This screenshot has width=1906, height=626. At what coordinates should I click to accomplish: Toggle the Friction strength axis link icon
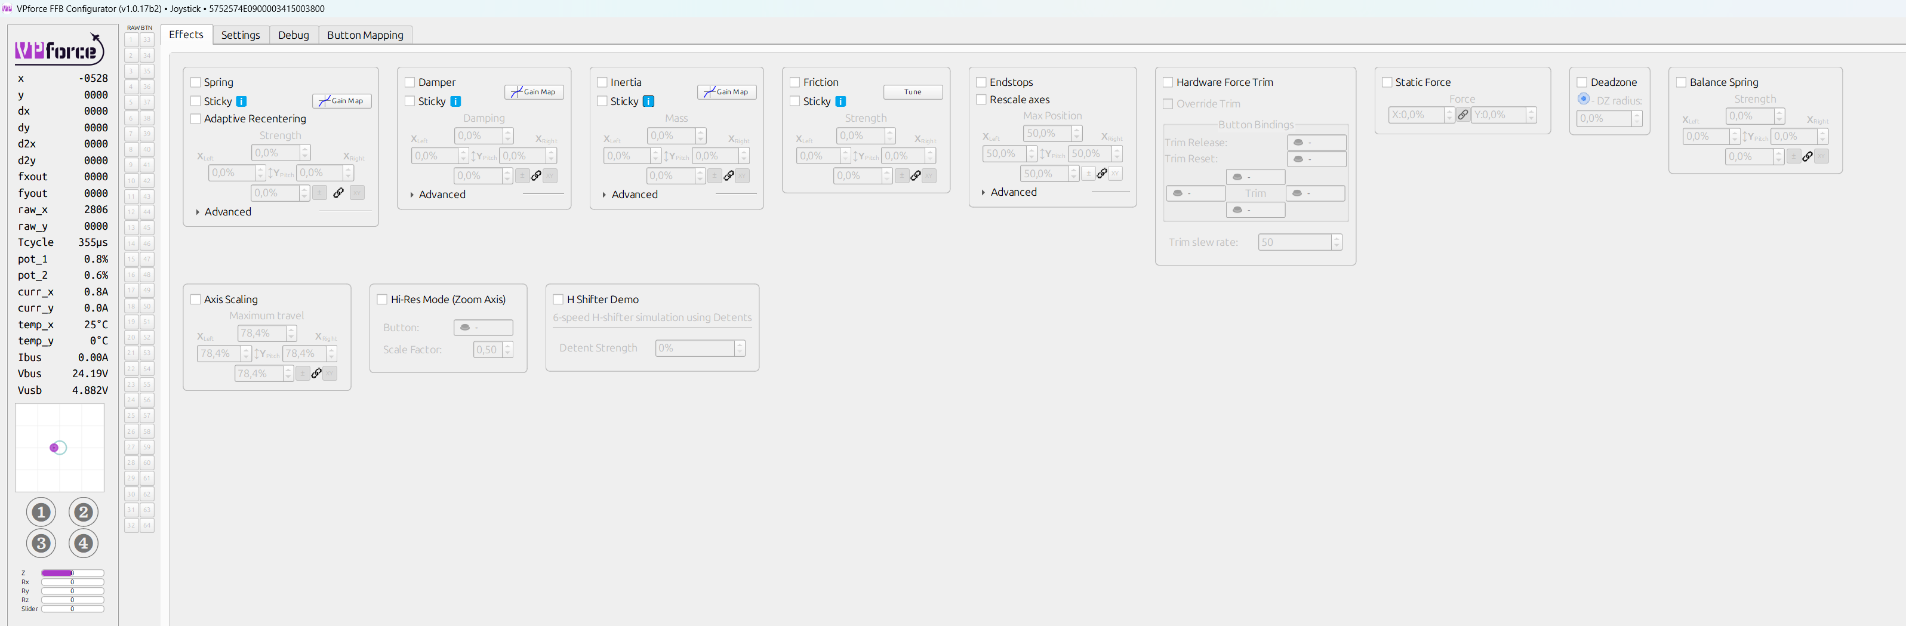915,176
